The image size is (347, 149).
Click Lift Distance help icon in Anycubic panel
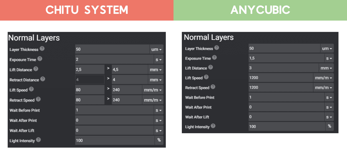coord(211,67)
